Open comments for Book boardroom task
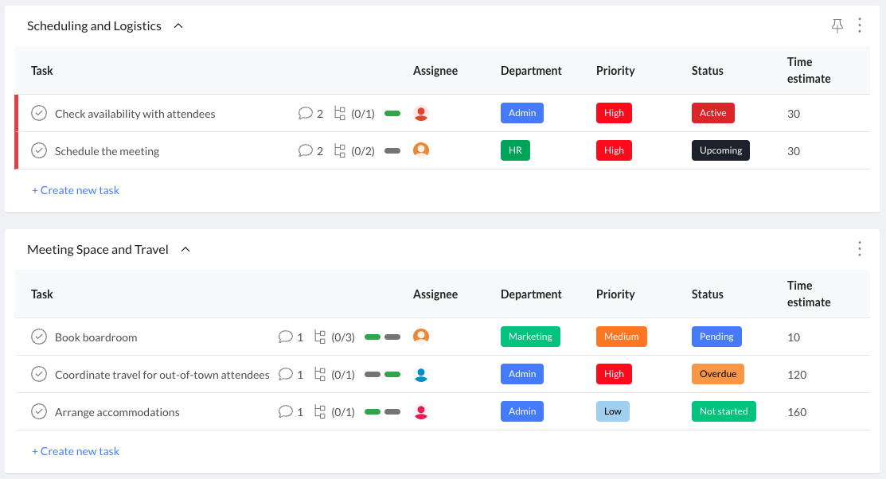The height and width of the screenshot is (479, 886). click(x=285, y=337)
